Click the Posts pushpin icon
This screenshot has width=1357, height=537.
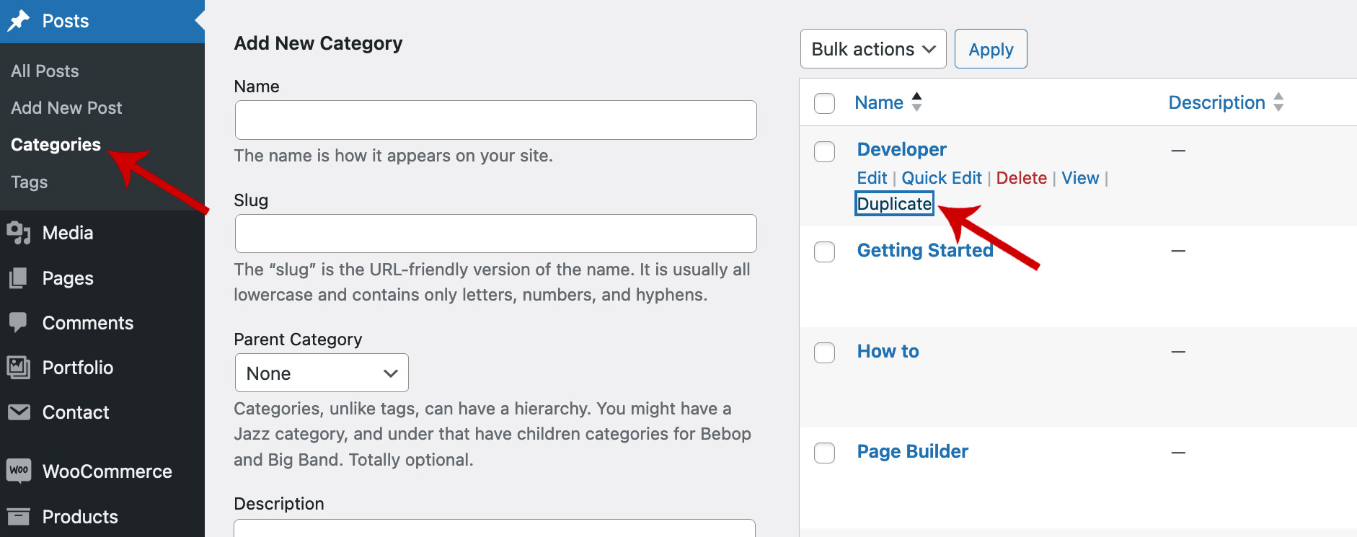point(19,21)
